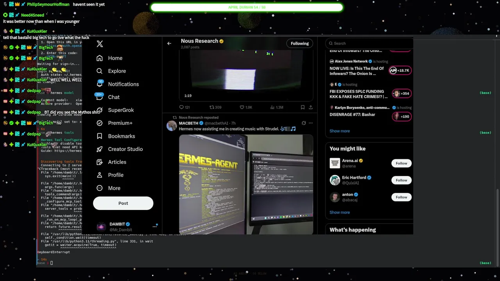Follow anton

[401, 197]
